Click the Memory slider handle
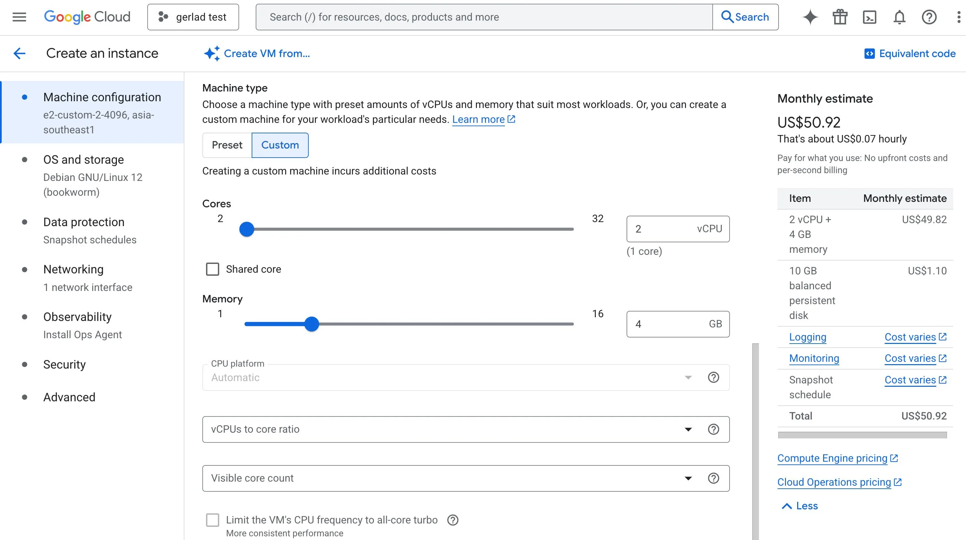Viewport: 966px width, 540px height. pyautogui.click(x=311, y=324)
